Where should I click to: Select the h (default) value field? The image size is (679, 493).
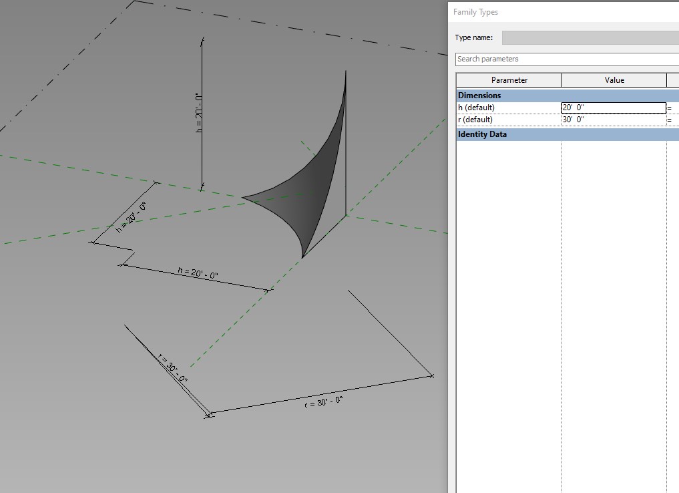coord(613,108)
